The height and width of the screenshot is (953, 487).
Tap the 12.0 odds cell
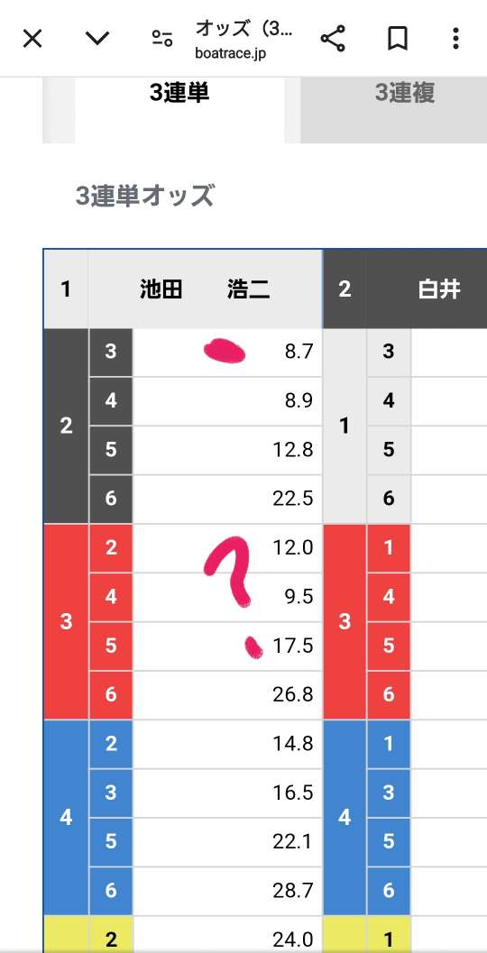coord(227,548)
